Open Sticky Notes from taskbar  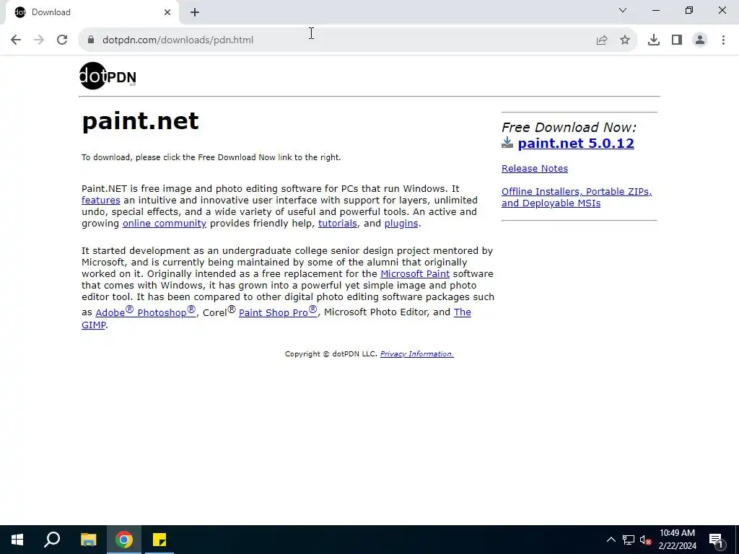(159, 540)
